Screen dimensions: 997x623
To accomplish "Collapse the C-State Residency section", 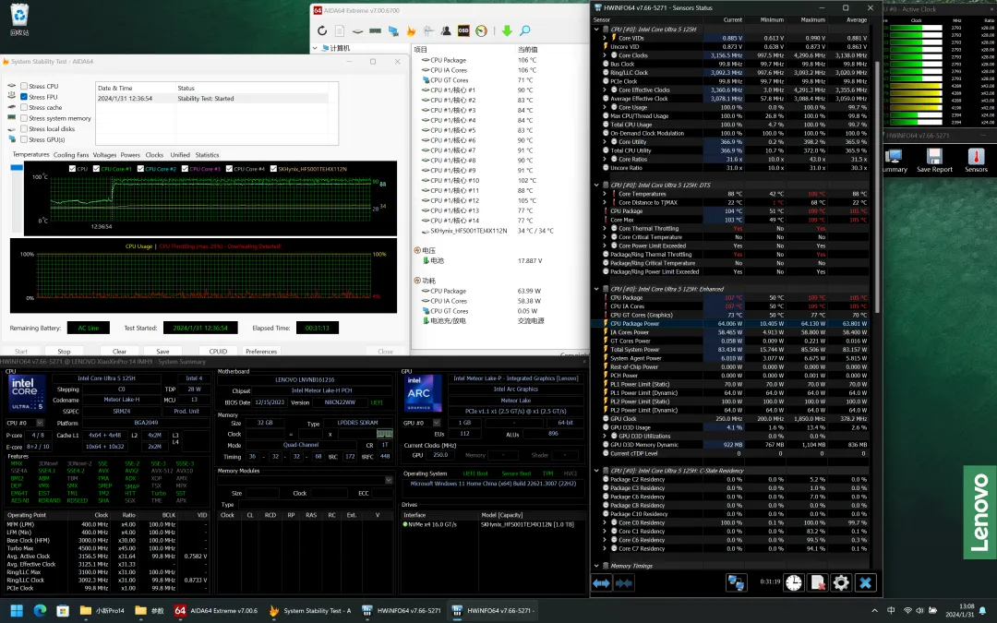I will point(595,471).
